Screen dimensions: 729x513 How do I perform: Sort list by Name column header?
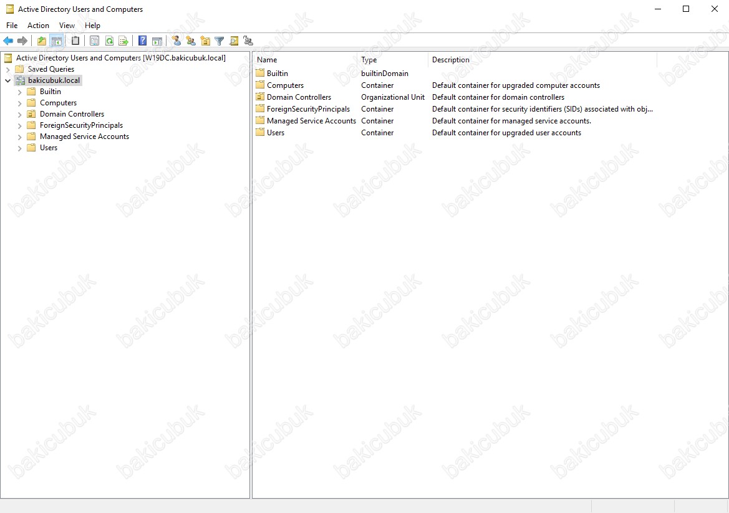(x=306, y=59)
